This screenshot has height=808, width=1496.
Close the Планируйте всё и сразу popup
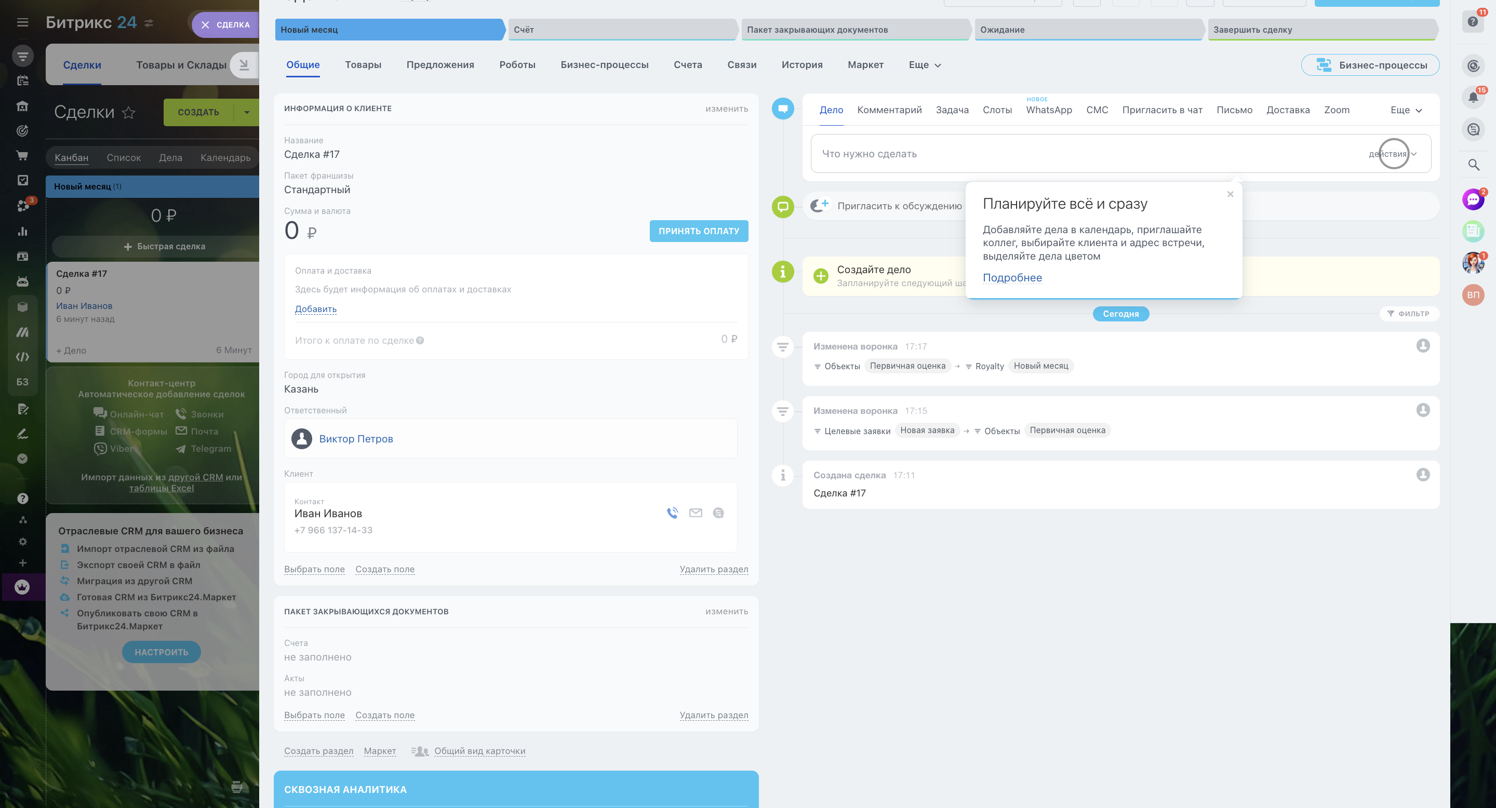(1230, 194)
